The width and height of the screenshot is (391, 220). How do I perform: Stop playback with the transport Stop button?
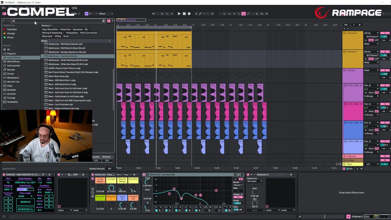[184, 14]
